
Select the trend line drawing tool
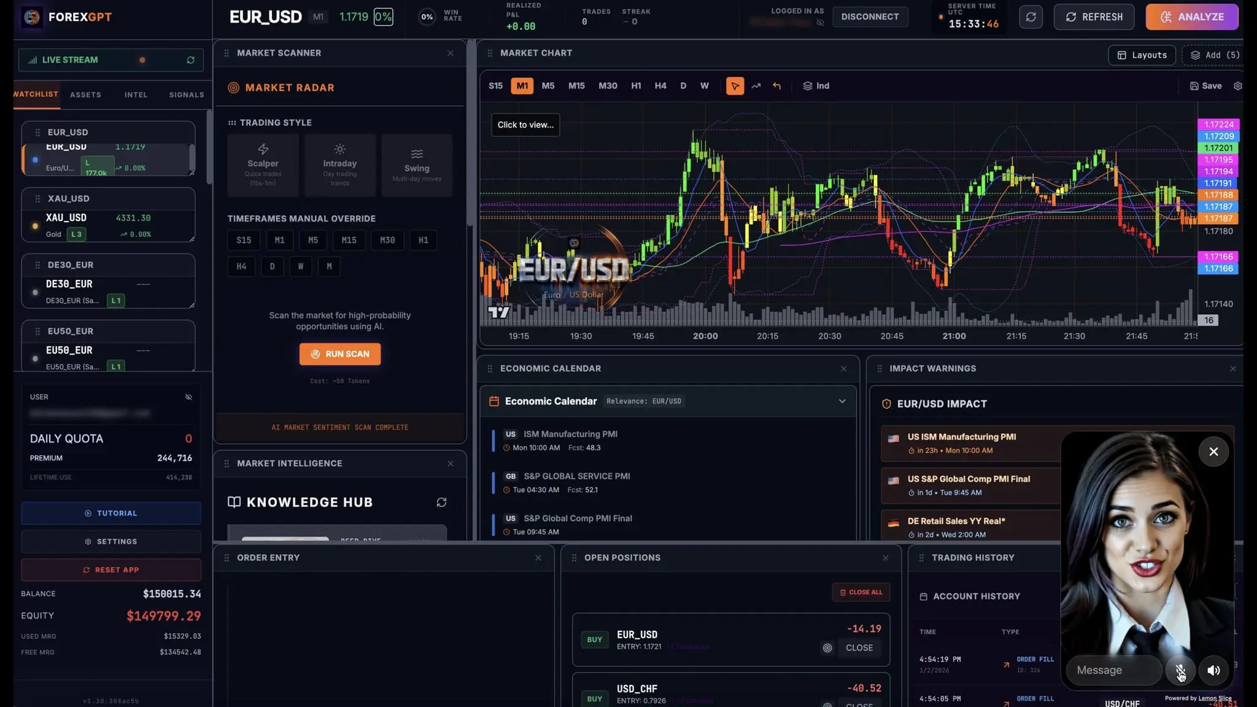tap(756, 86)
